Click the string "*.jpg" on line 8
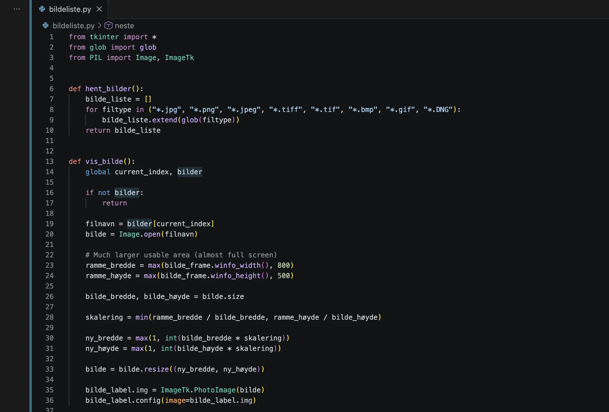 (167, 110)
